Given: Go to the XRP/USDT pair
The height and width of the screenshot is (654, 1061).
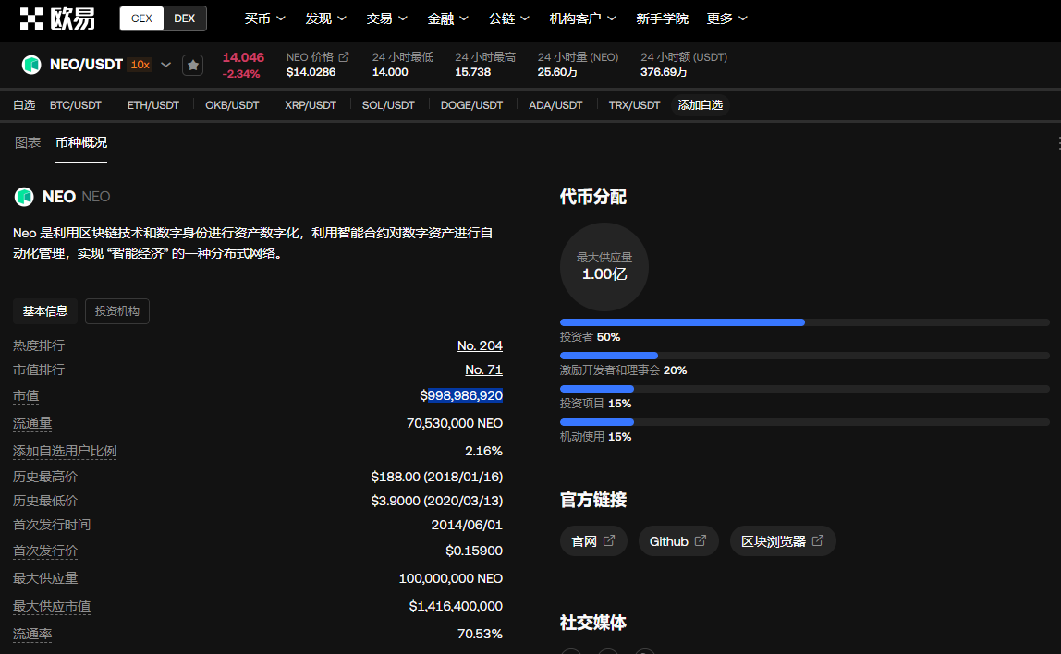Looking at the screenshot, I should click(311, 105).
